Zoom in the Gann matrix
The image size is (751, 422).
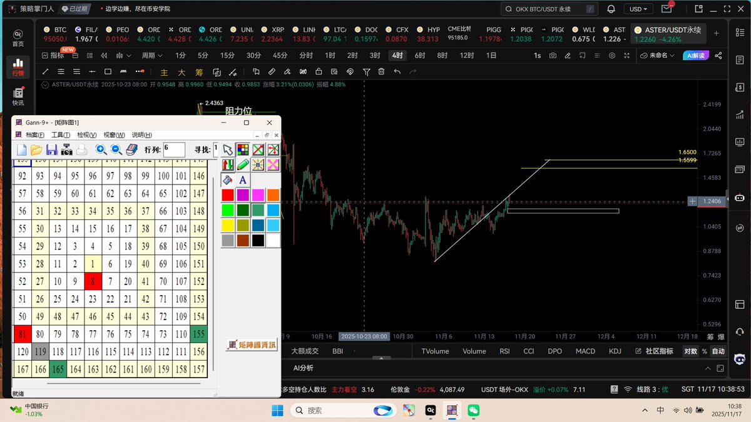tap(101, 149)
